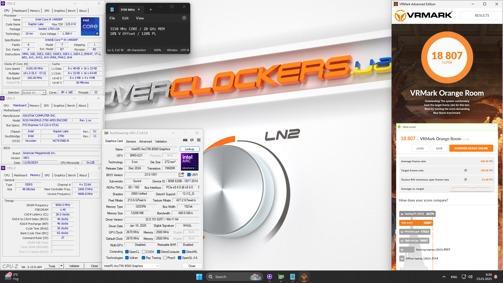This screenshot has height=283, width=503.
Task: Click the BIOS Version share/export icon
Action: pos(181,175)
